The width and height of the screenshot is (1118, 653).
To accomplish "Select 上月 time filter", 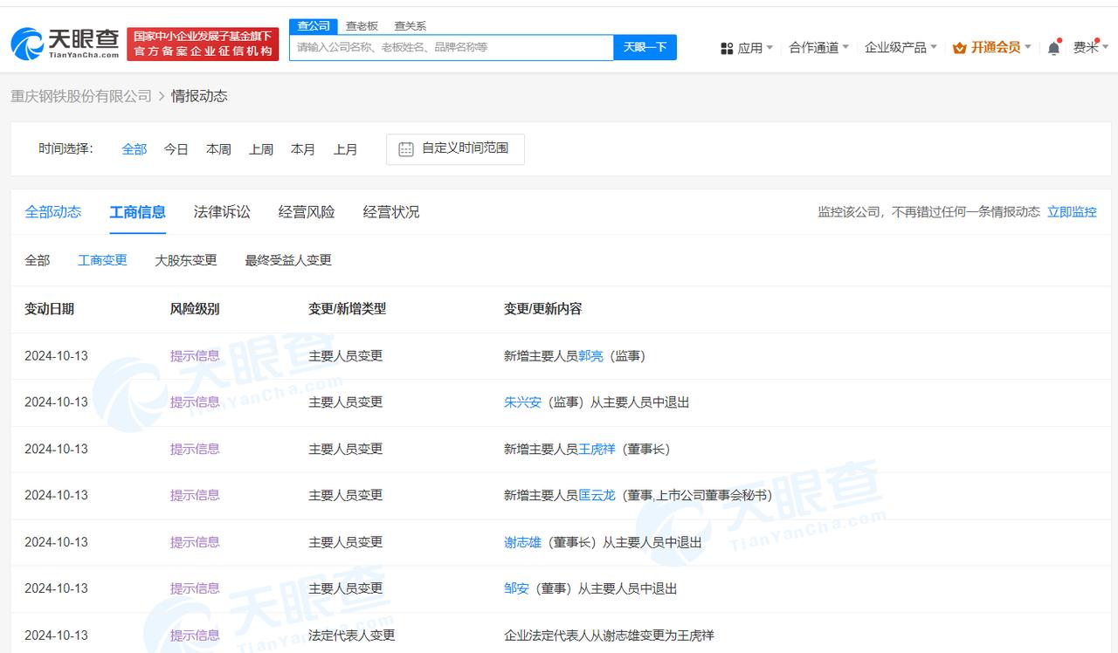I will pos(345,149).
